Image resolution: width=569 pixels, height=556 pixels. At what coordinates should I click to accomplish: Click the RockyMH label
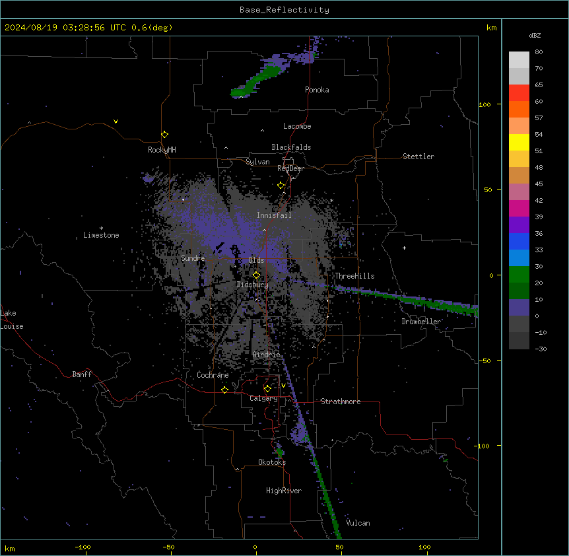(162, 150)
